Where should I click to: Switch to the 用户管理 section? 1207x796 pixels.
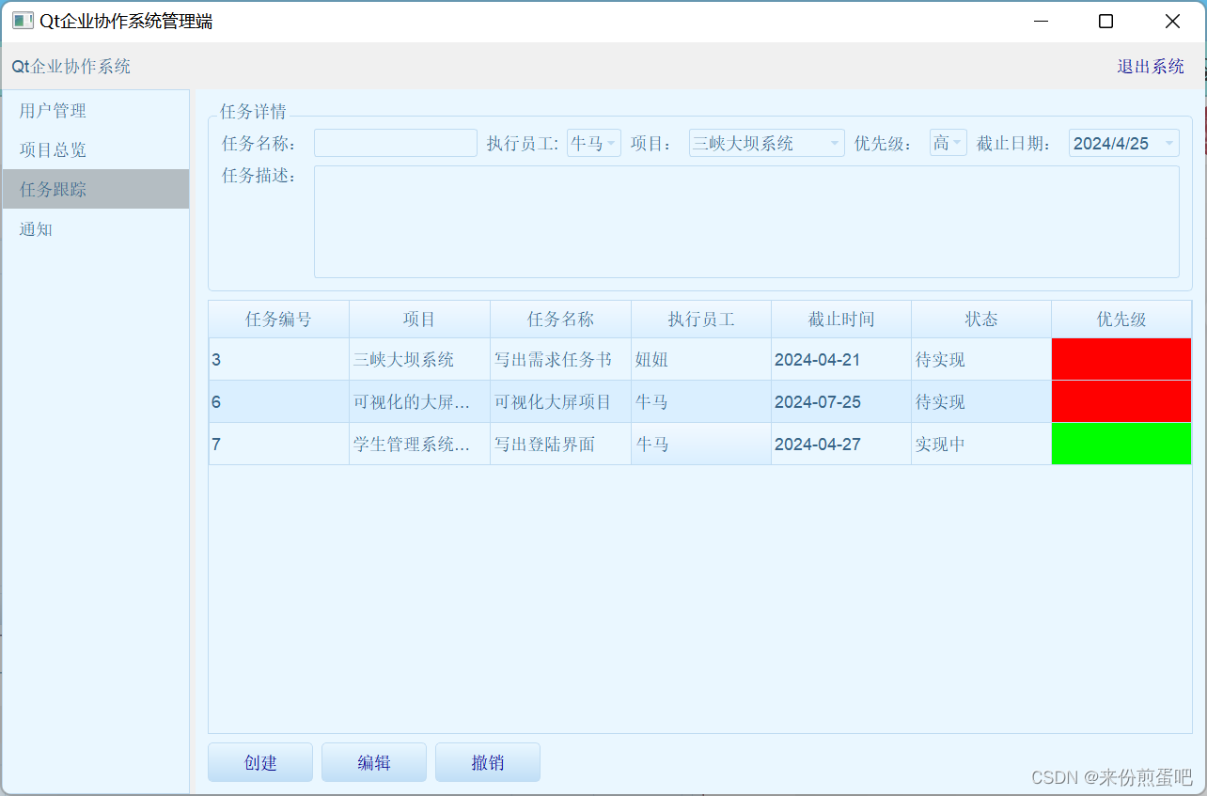coord(50,110)
